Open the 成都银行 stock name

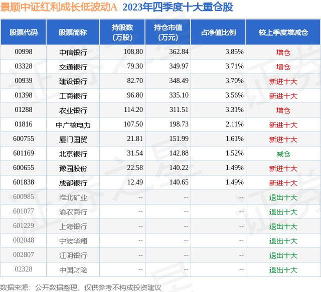click(x=73, y=183)
